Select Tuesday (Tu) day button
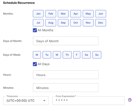Image resolution: width=134 pixels, height=107 pixels. (x=47, y=55)
